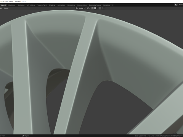Open the Animation workspace tab
The height and width of the screenshot is (137, 183).
61,5
